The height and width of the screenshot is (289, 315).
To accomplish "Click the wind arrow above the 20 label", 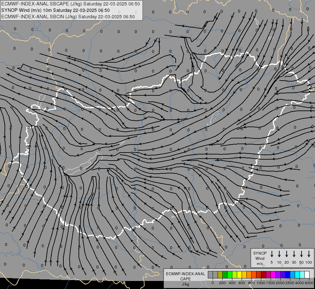I will [286, 254].
